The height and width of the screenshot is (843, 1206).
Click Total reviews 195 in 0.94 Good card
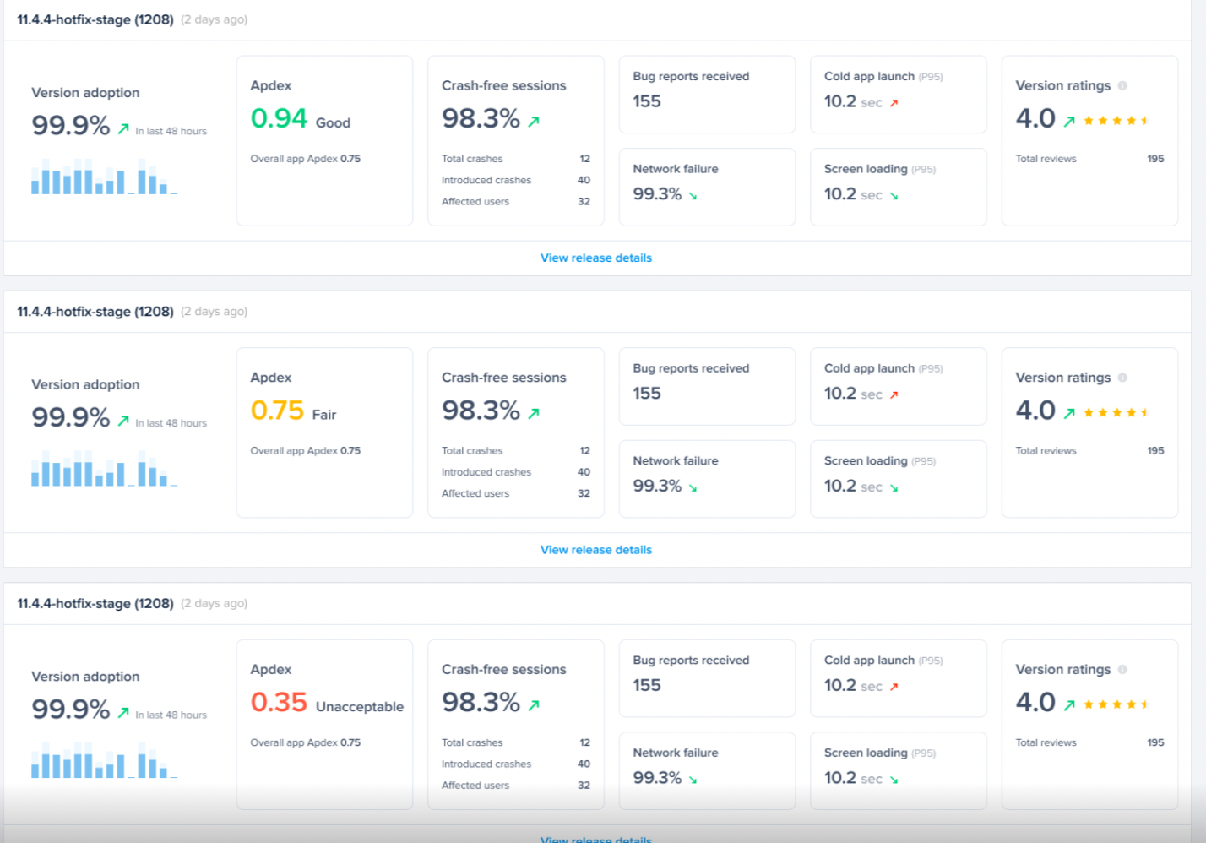[1089, 159]
